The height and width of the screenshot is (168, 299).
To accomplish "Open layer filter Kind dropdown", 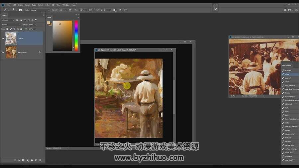I will point(8,20).
